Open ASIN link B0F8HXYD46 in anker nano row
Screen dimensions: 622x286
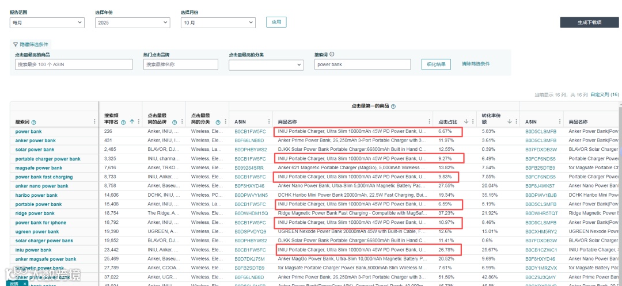[x=249, y=186]
